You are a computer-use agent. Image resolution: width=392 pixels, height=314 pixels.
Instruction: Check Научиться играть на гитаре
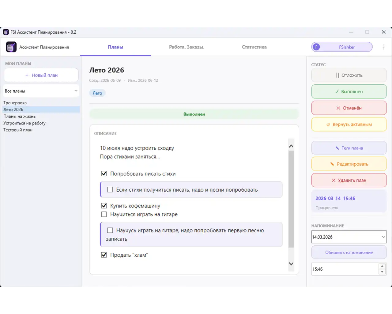pos(104,214)
